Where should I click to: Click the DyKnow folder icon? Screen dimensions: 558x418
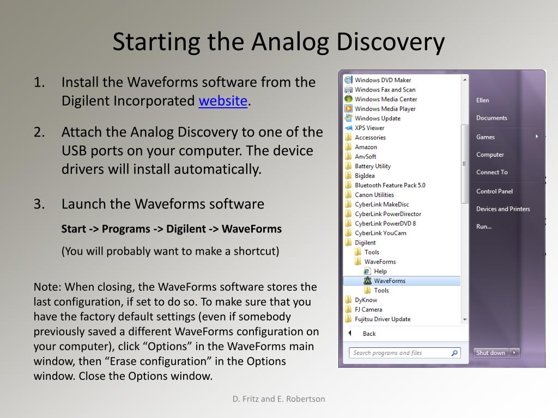(x=348, y=300)
